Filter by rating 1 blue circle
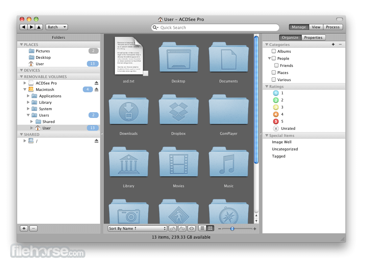Viewport: 369px width, 268px height. point(276,93)
